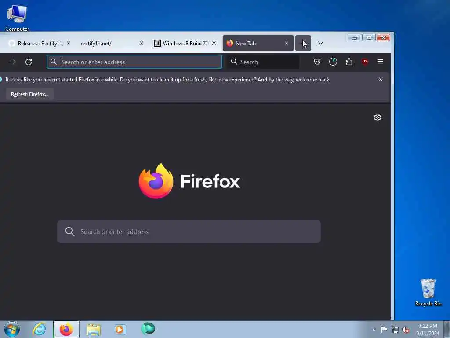The height and width of the screenshot is (338, 450).
Task: Open the Firefox hamburger menu
Action: [381, 62]
